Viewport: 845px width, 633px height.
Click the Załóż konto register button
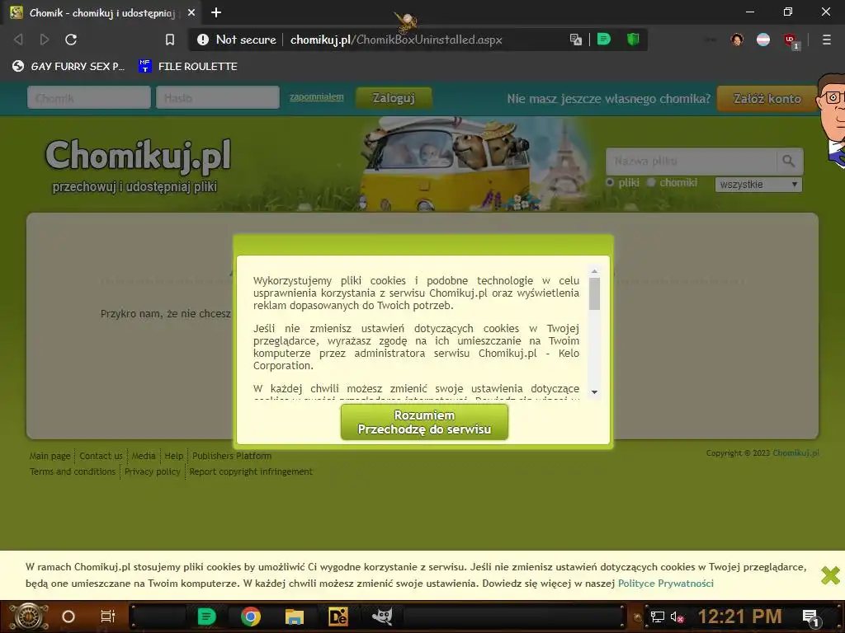[767, 99]
